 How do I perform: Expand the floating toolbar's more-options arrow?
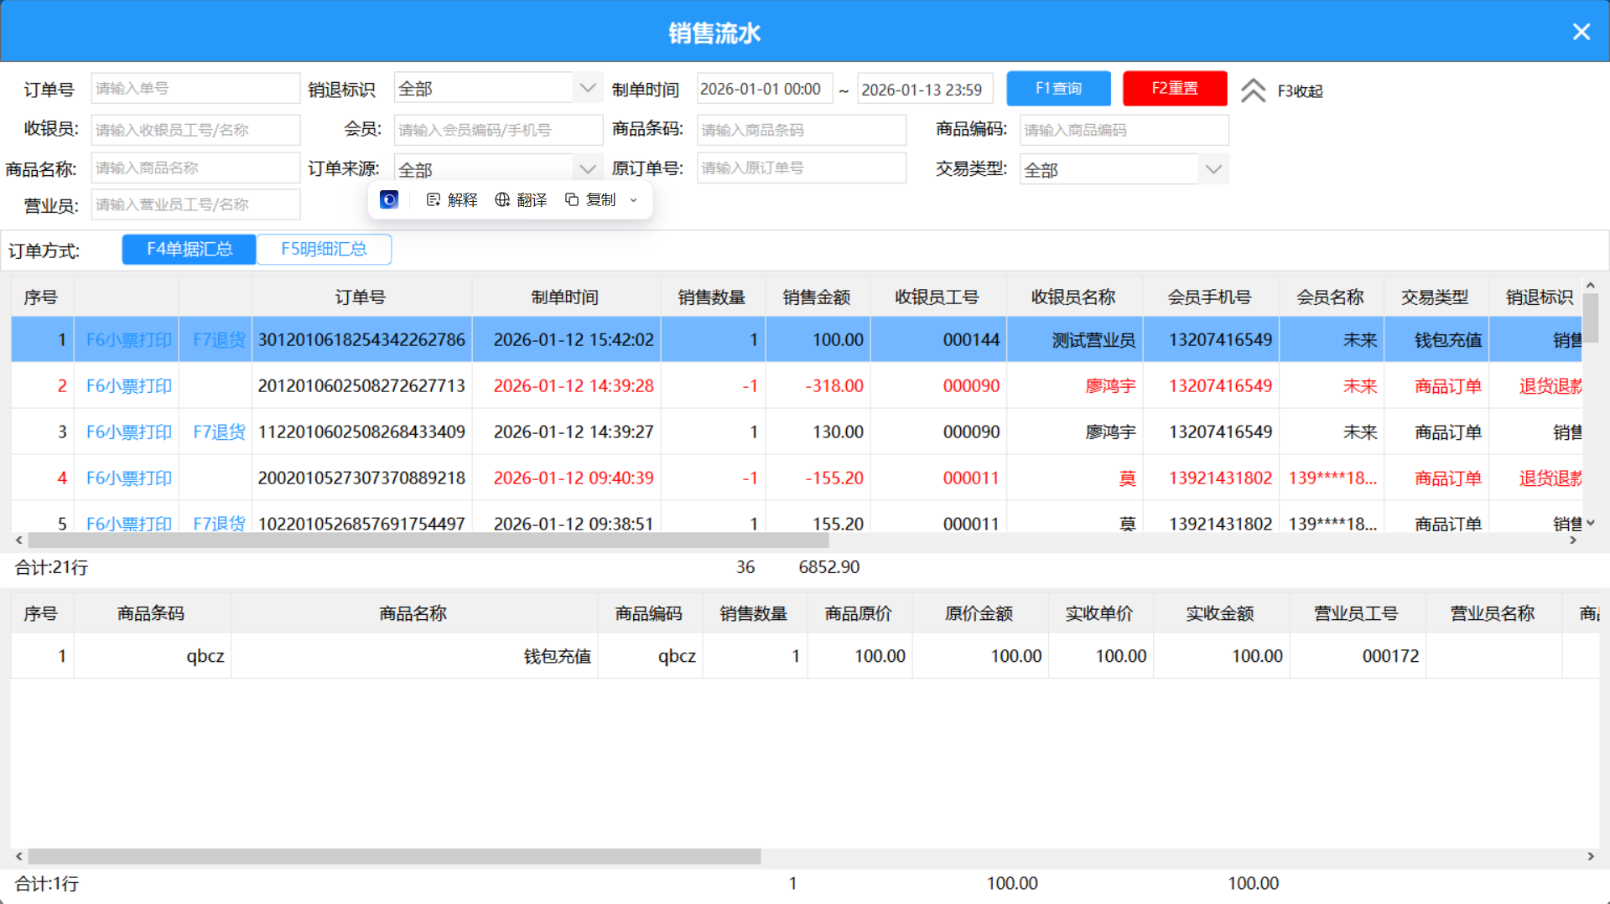tap(634, 200)
